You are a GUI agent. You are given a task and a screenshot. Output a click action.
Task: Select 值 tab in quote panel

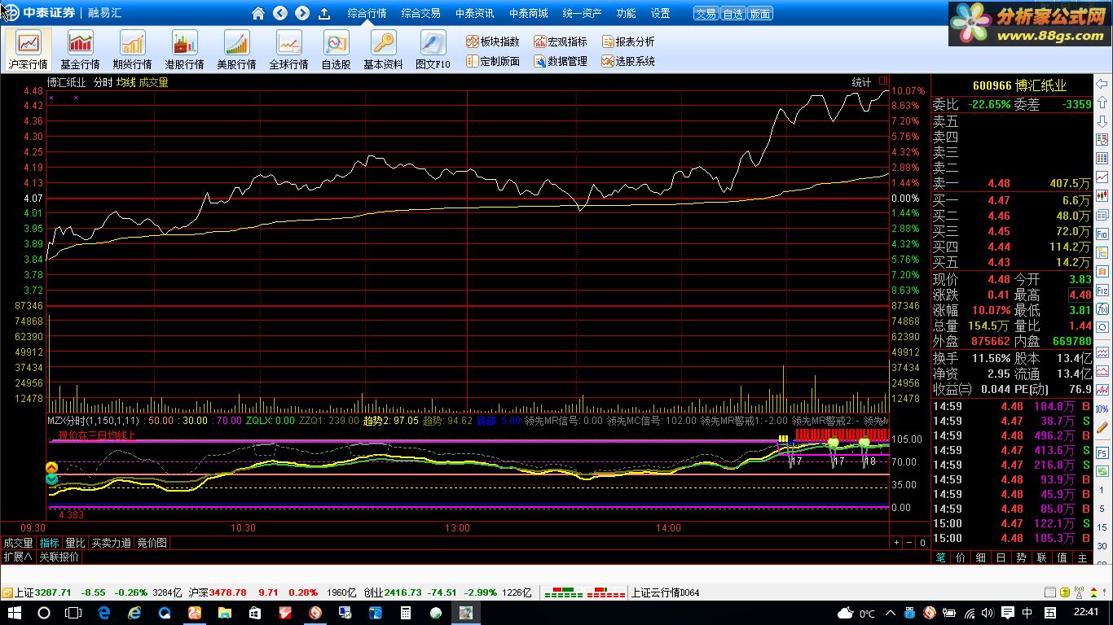click(1062, 557)
